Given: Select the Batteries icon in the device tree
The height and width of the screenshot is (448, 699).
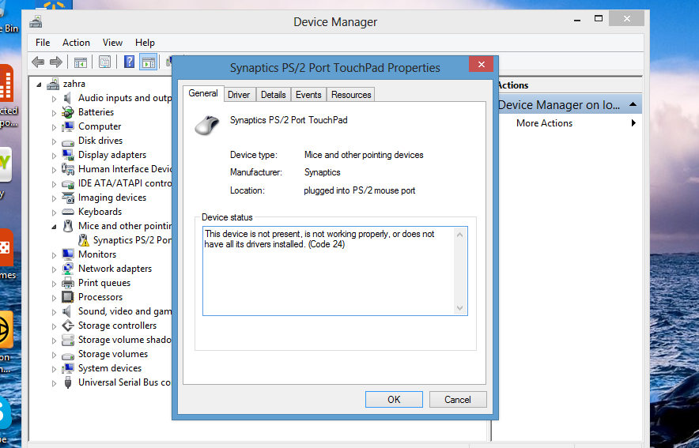Looking at the screenshot, I should 69,112.
